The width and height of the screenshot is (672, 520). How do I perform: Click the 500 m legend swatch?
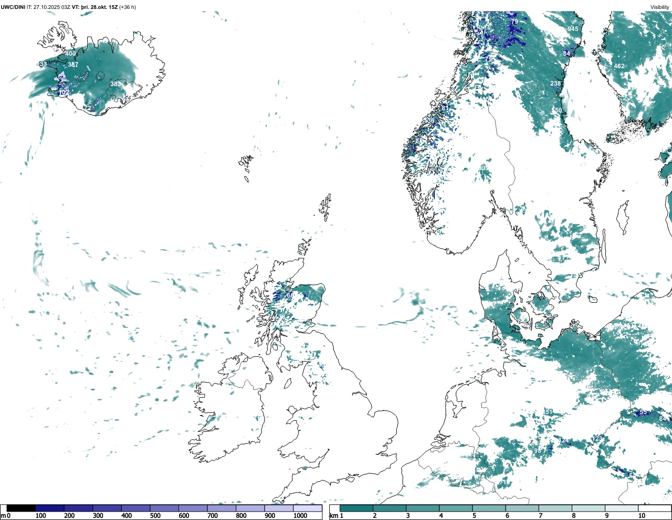click(164, 508)
